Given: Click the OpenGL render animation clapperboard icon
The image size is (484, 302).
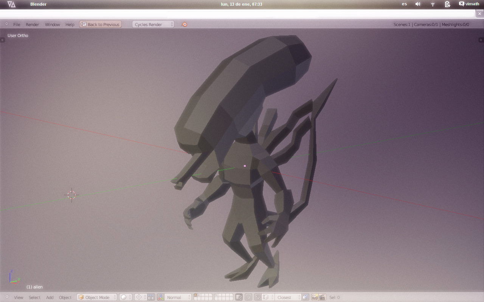Looking at the screenshot, I should pos(322,297).
